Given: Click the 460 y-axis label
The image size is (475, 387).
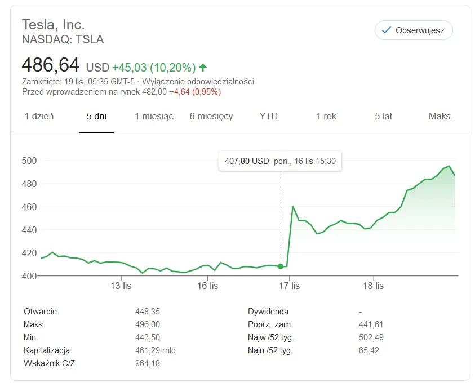Looking at the screenshot, I should (x=29, y=207).
